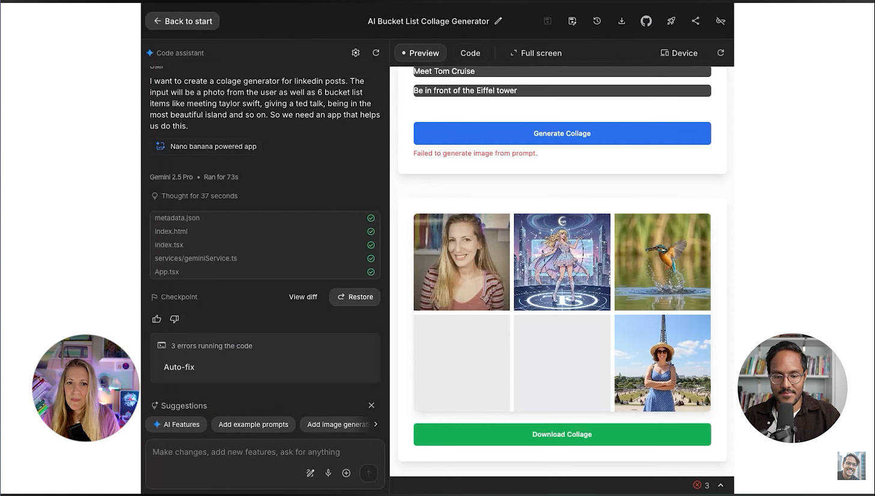This screenshot has width=875, height=496.
Task: Click the send arrow button
Action: [x=368, y=473]
